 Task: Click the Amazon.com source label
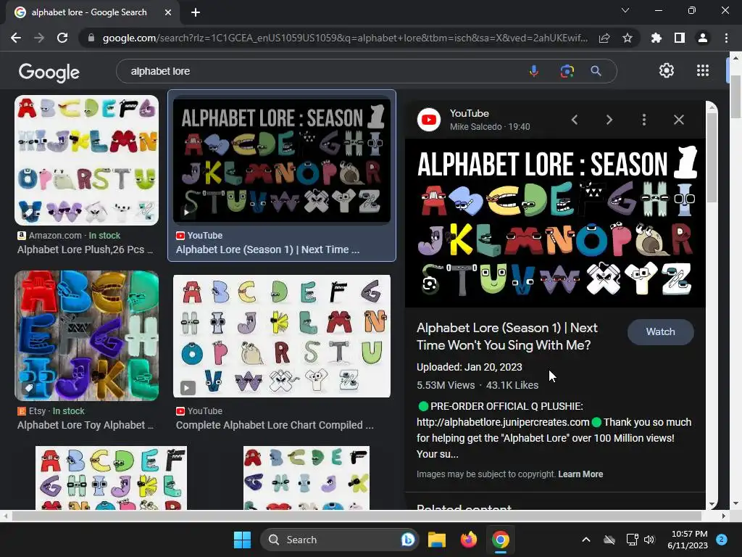tap(55, 236)
